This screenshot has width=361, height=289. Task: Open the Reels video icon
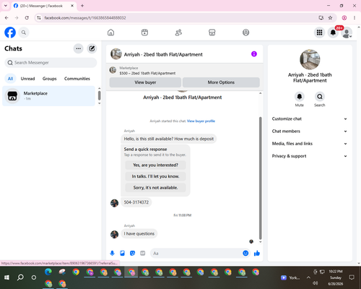point(144,33)
